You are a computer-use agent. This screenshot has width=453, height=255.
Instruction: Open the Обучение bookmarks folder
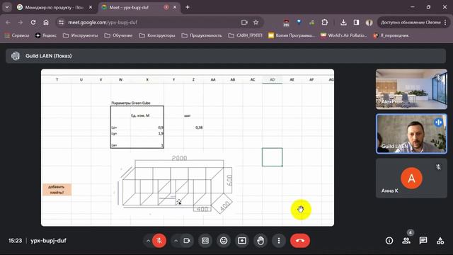[118, 35]
